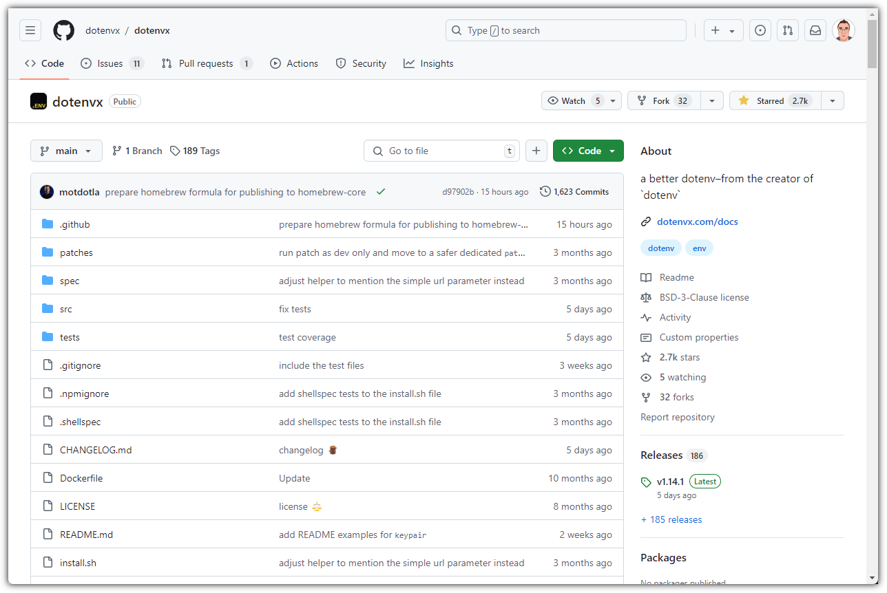The image size is (887, 593).
Task: Add file with the plus button
Action: click(x=536, y=151)
